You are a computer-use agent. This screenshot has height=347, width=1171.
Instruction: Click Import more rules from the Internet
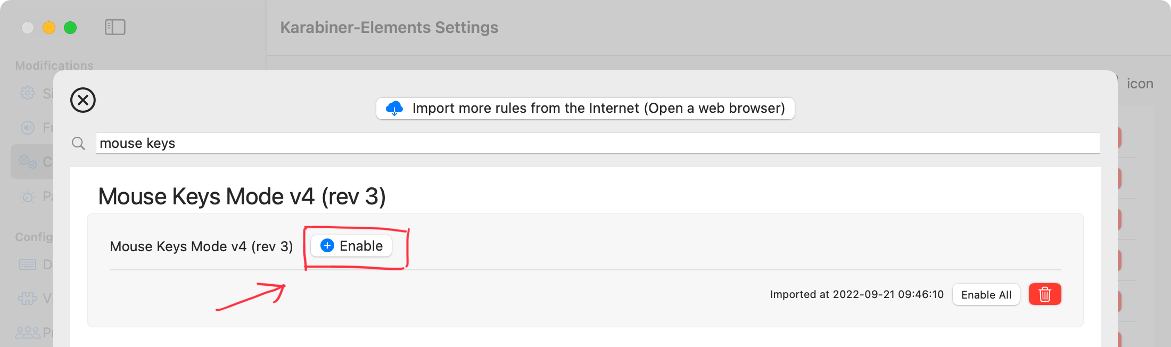[x=585, y=109]
